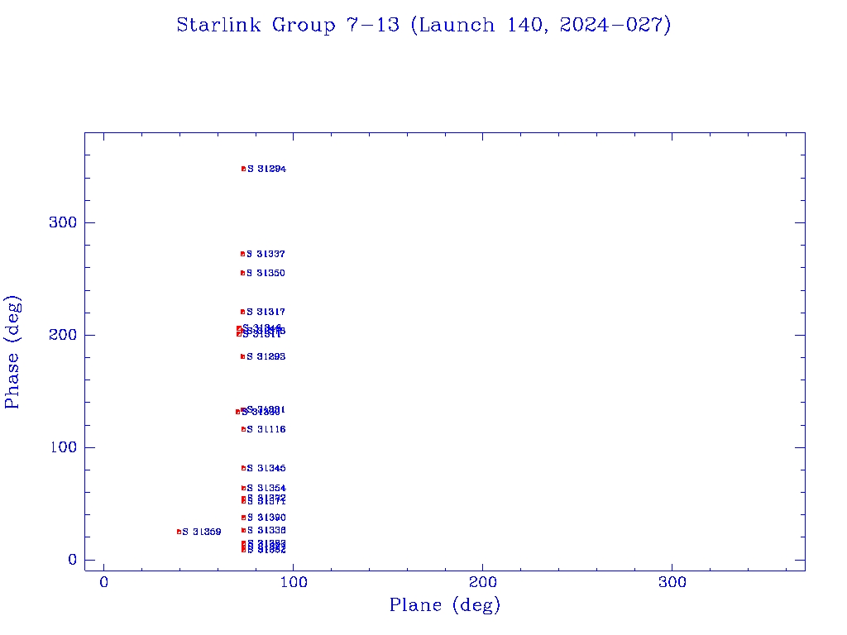Select the red data marker beside S 31293
Viewport: 847px width, 635px height.
point(242,356)
